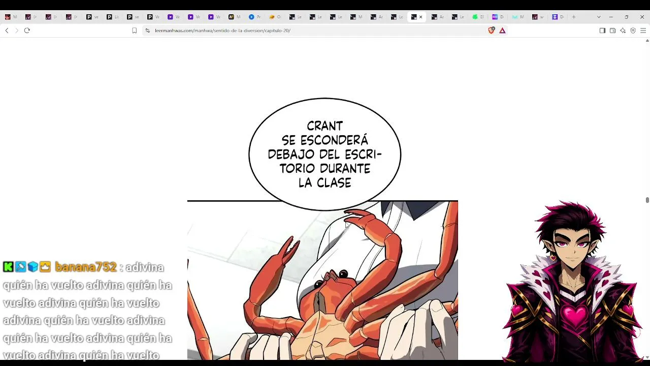
Task: Switch to the tab labeled w
Action: pos(539,17)
